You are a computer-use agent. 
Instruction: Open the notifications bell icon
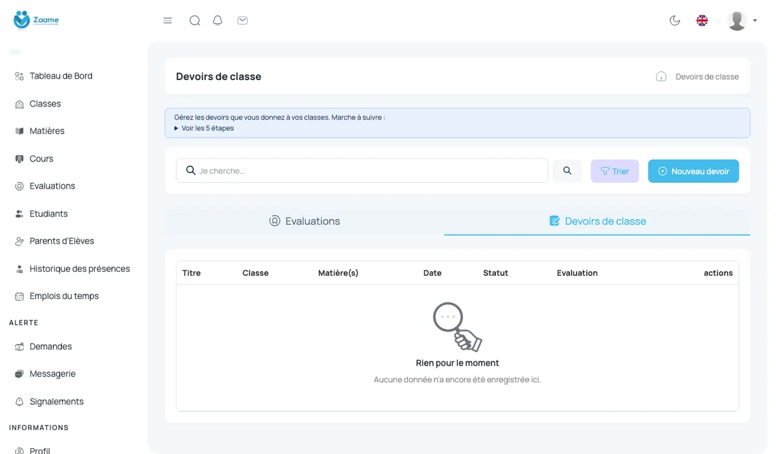(x=218, y=21)
